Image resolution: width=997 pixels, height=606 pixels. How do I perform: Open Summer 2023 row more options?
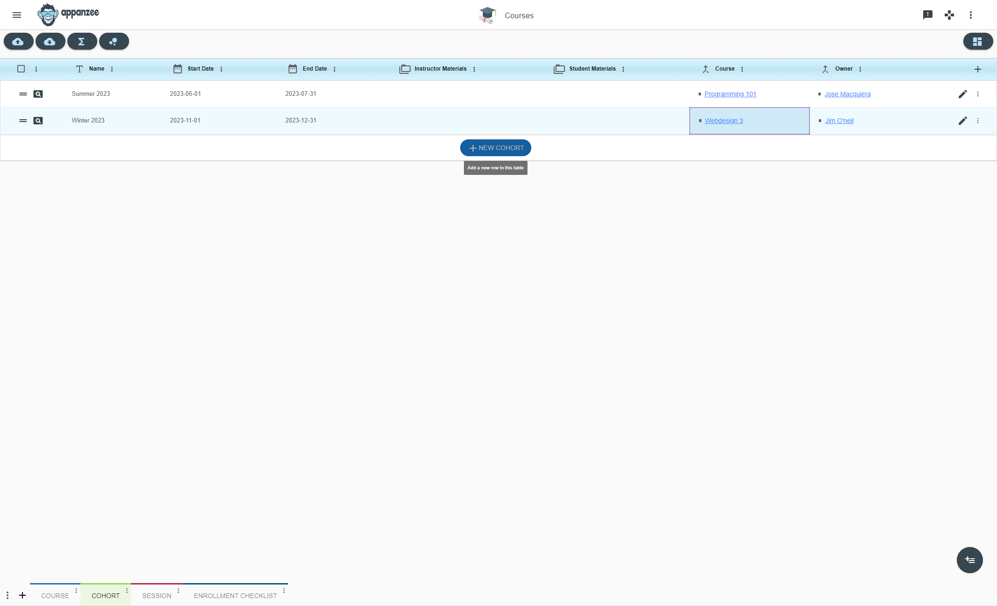(x=978, y=94)
